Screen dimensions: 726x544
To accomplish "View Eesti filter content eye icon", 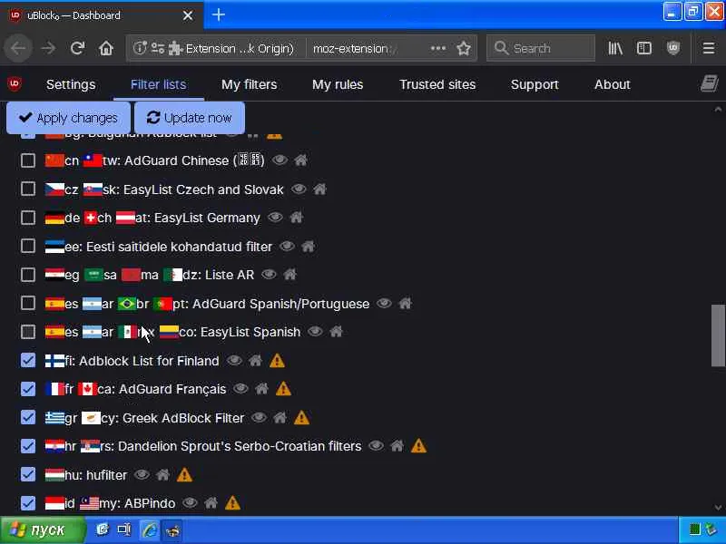I will [287, 246].
